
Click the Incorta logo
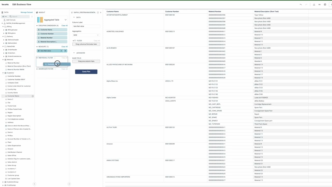[x=5, y=4]
